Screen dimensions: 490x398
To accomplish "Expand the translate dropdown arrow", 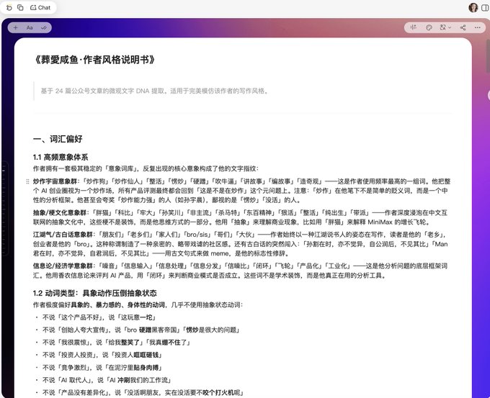I will point(450,27).
